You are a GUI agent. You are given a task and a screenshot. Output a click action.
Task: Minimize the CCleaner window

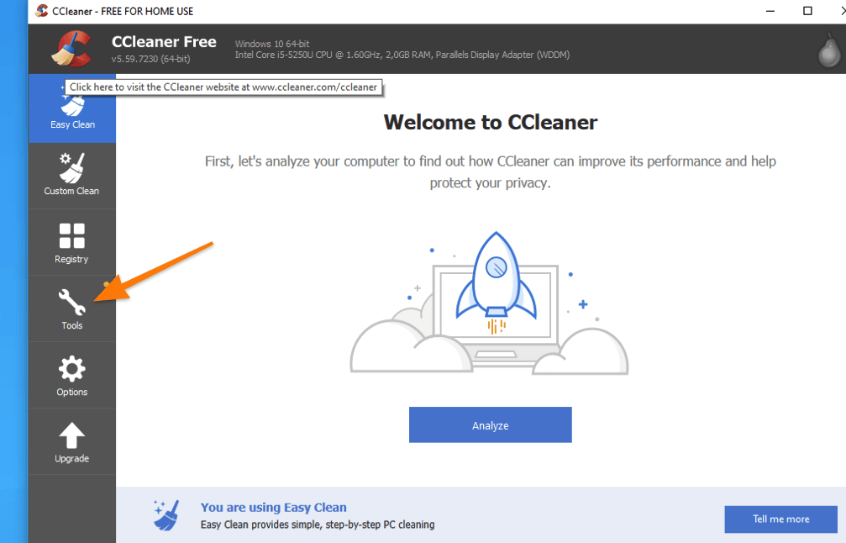[x=770, y=11]
